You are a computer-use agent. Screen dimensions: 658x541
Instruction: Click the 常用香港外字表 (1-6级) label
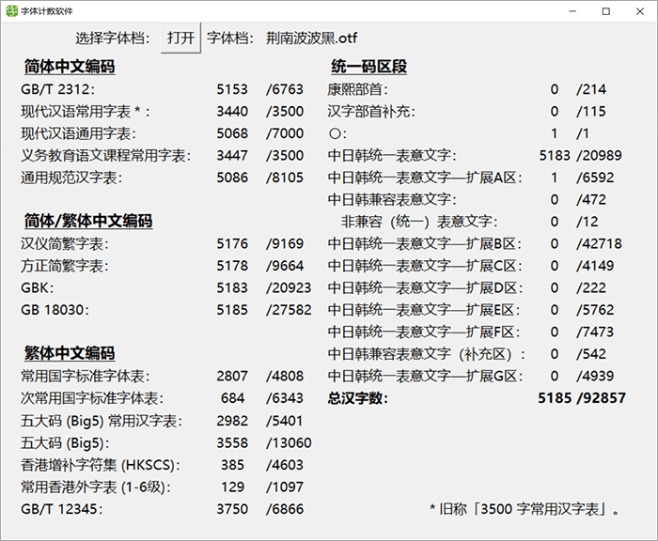click(96, 487)
